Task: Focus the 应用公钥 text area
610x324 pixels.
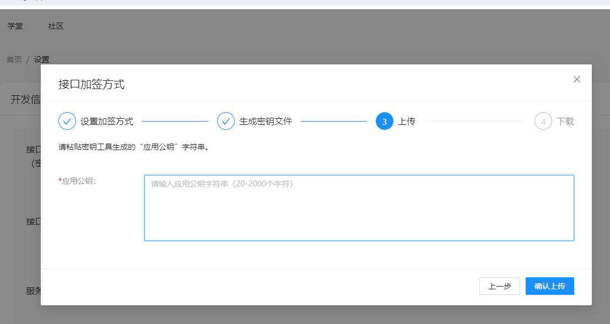Action: pos(359,208)
